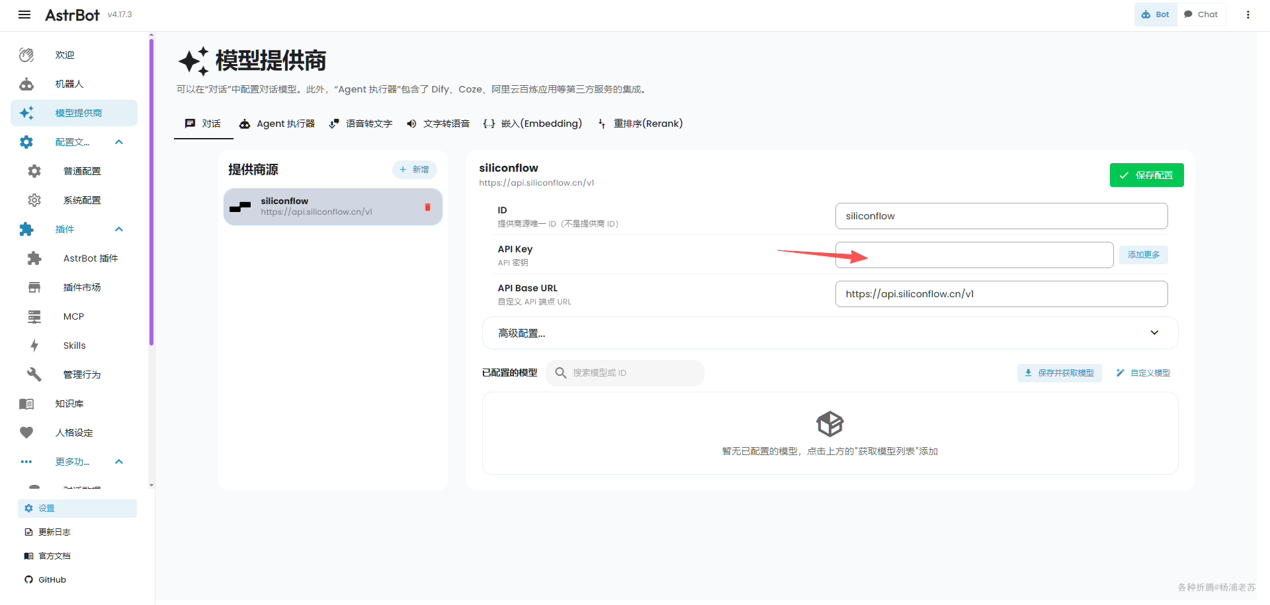Click the 设置 gear icon at bottom

click(28, 508)
